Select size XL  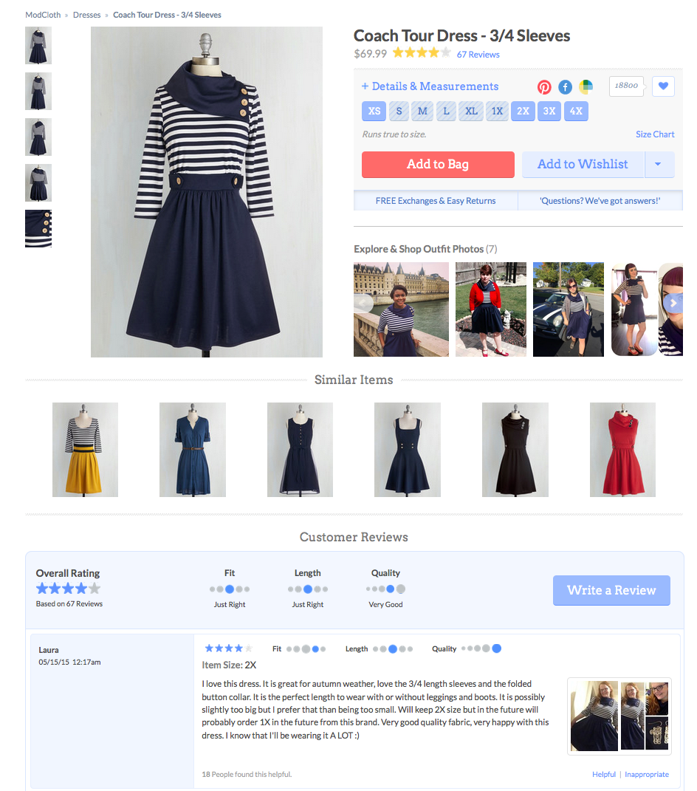(471, 111)
